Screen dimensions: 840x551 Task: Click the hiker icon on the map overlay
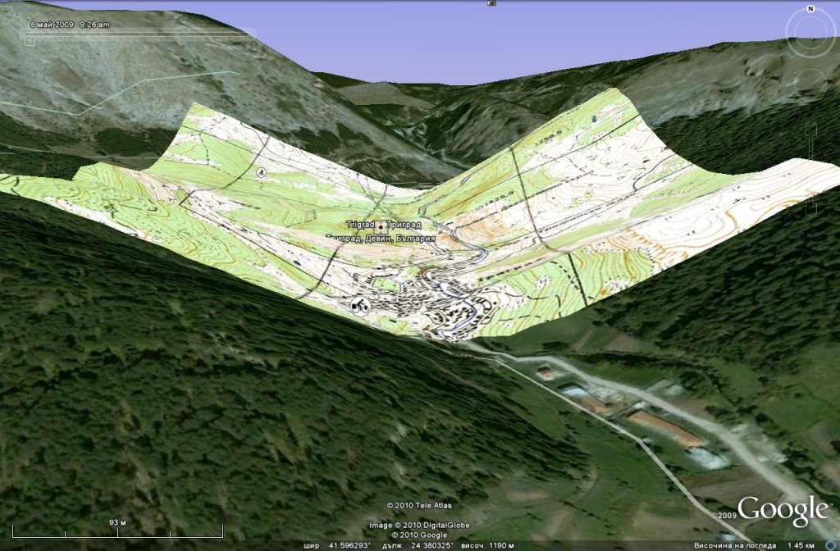click(261, 172)
